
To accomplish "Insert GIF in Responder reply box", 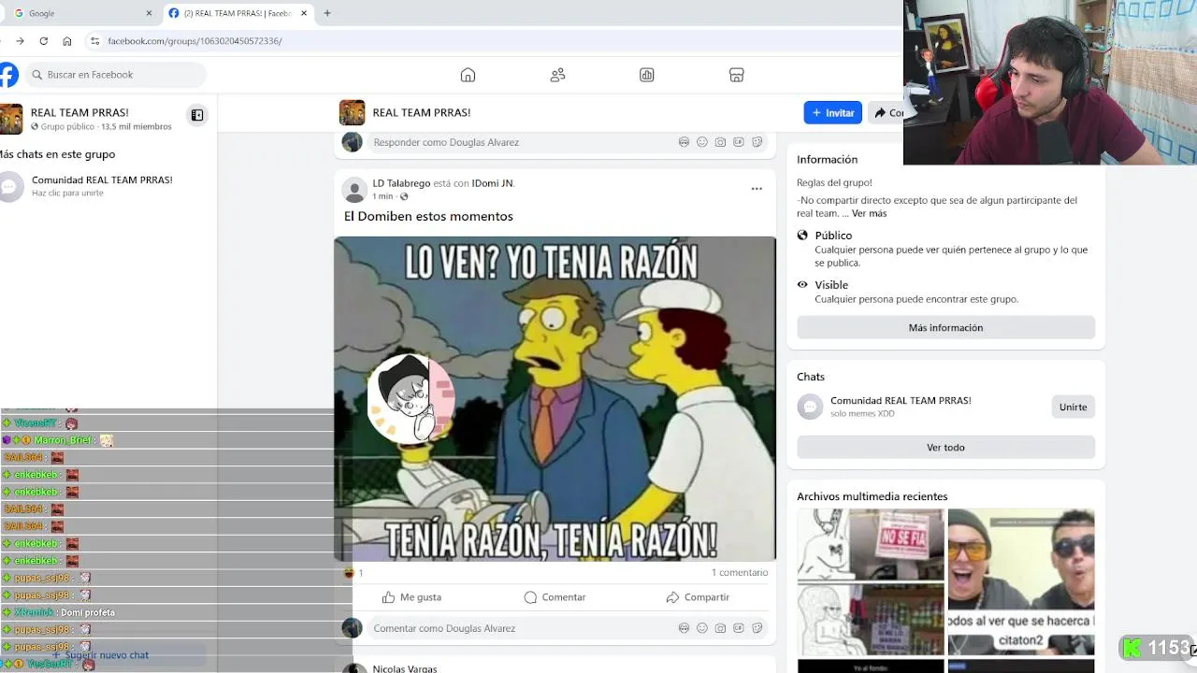I will coord(739,142).
